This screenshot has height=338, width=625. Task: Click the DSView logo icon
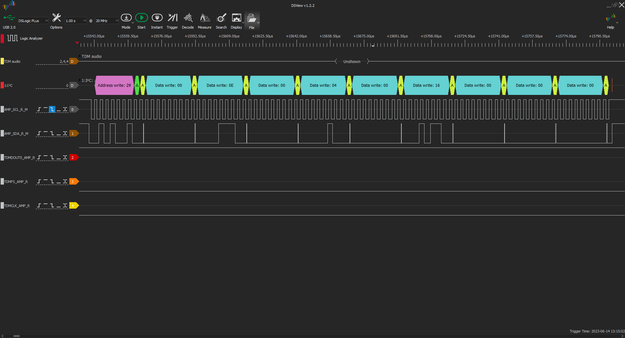coord(9,5)
